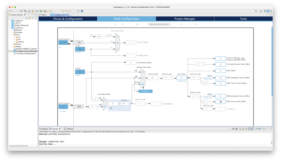Viewport: 281px width, 161px height.
Task: Click the Build hammer icon
Action: 25,11
